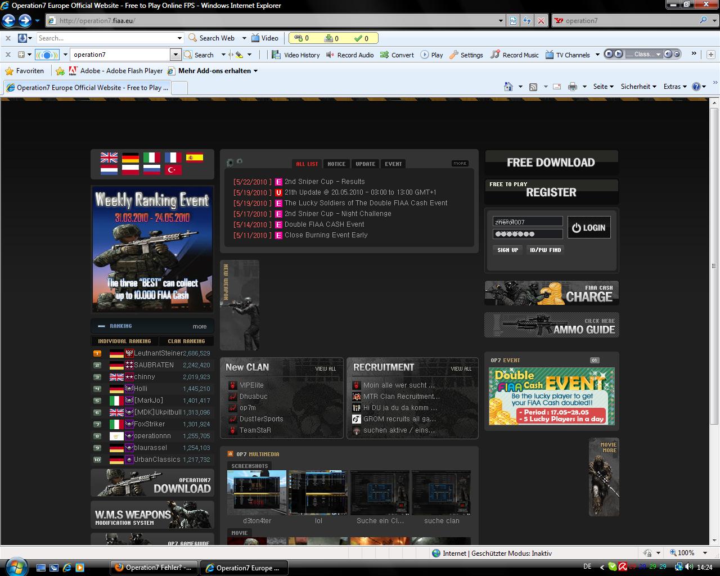Viewport: 720px width, 576px height.
Task: Switch to the NOTICE news tab
Action: (x=336, y=164)
